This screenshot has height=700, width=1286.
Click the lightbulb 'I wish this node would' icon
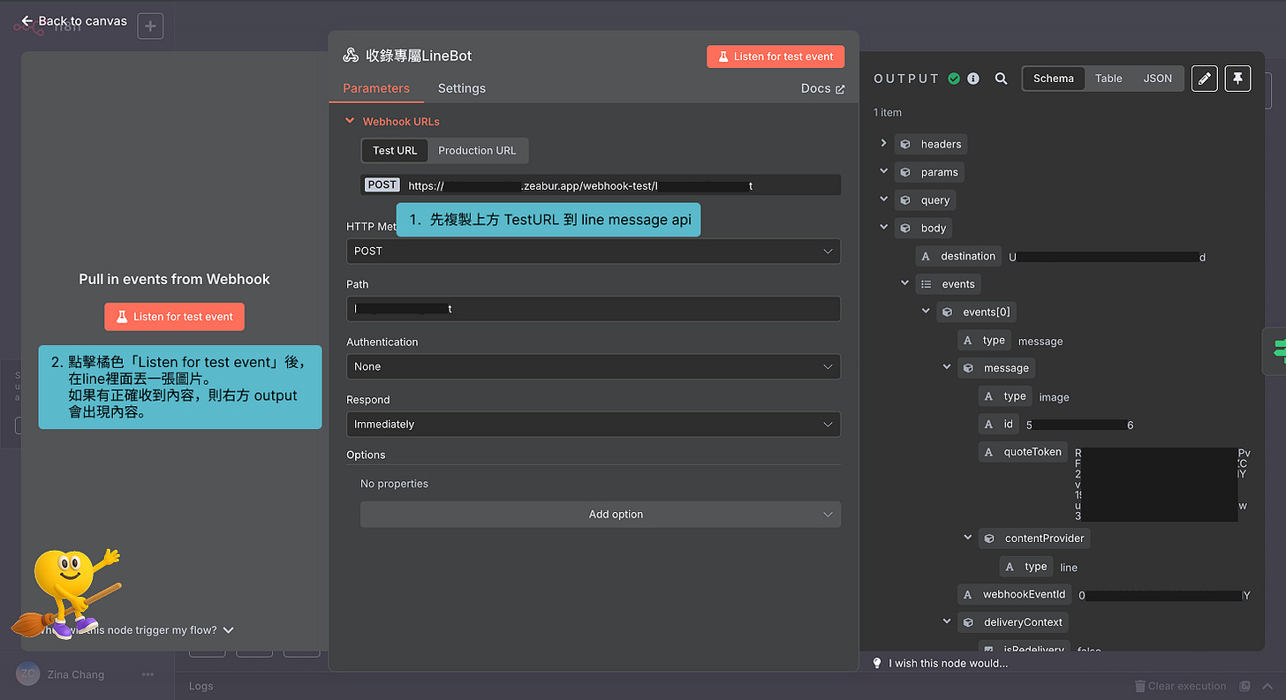coord(877,663)
